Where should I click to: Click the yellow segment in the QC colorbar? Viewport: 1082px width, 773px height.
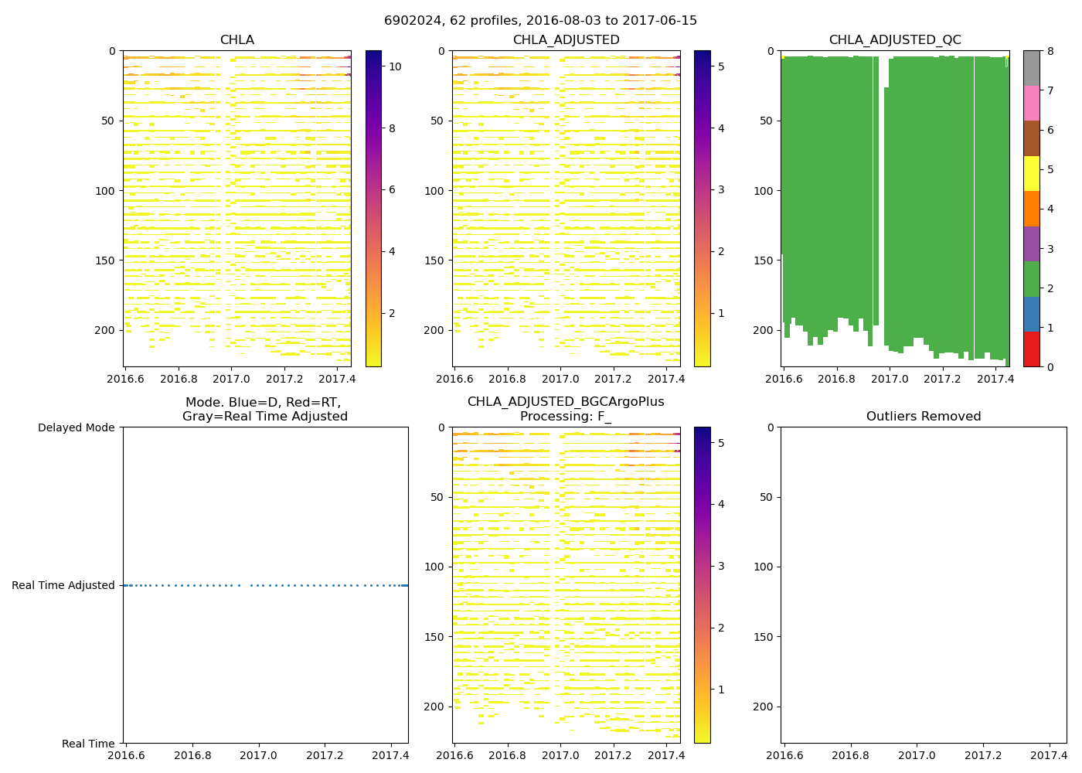[1031, 173]
